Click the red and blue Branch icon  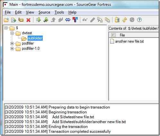75,20
